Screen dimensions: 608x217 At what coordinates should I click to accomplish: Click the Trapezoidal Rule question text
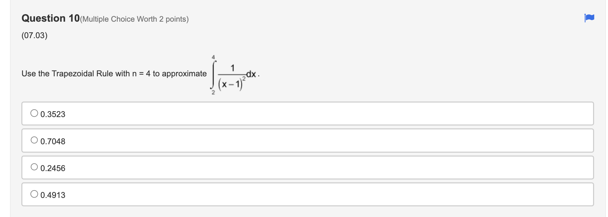(113, 73)
